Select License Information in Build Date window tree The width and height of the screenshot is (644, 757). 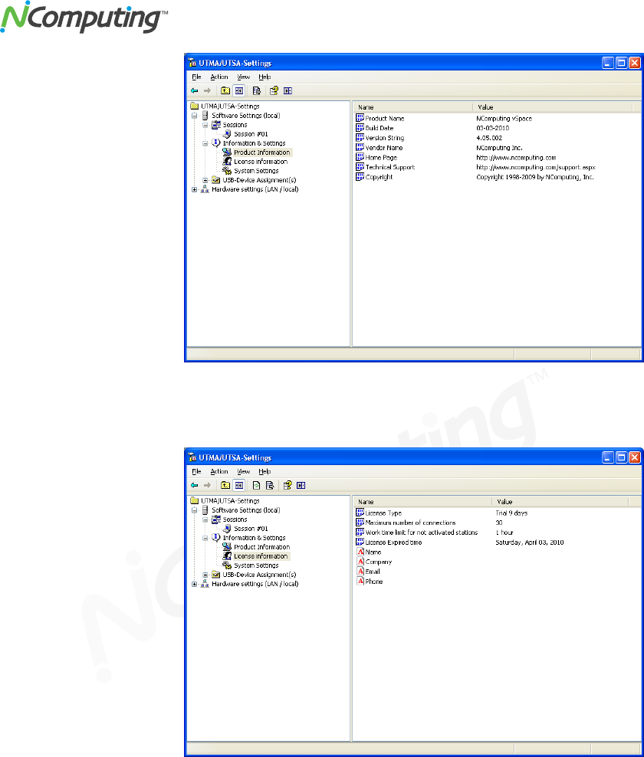(x=261, y=162)
